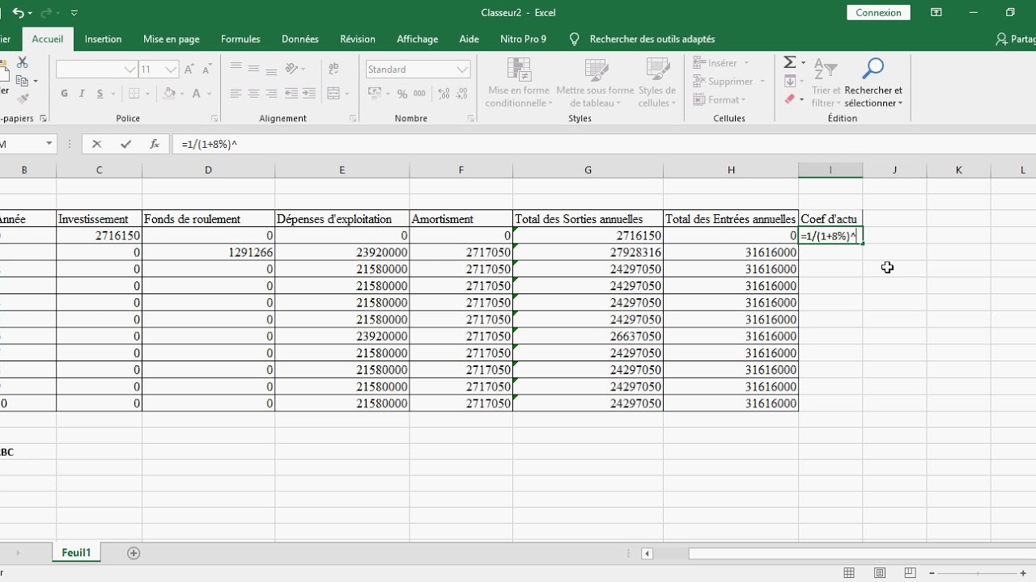Click the middle vertical align icon
The width and height of the screenshot is (1036, 582).
pos(253,69)
